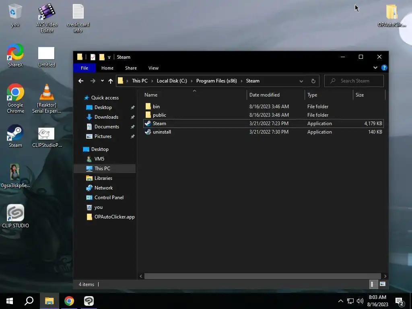This screenshot has height=309, width=412.
Task: Open pinned Desktop under Quick access
Action: click(103, 107)
